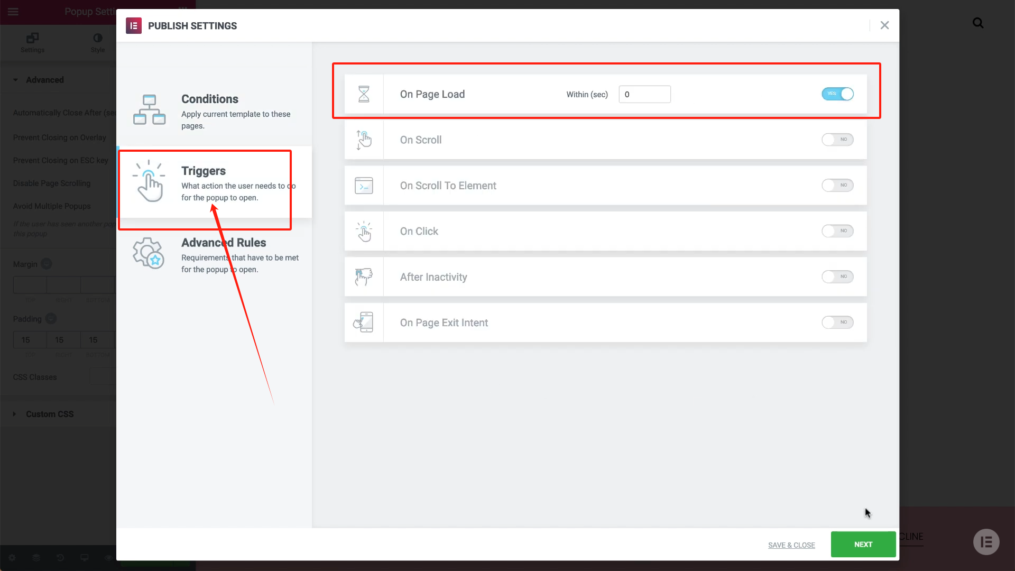Click the Save & Close link
1015x571 pixels.
(x=791, y=545)
